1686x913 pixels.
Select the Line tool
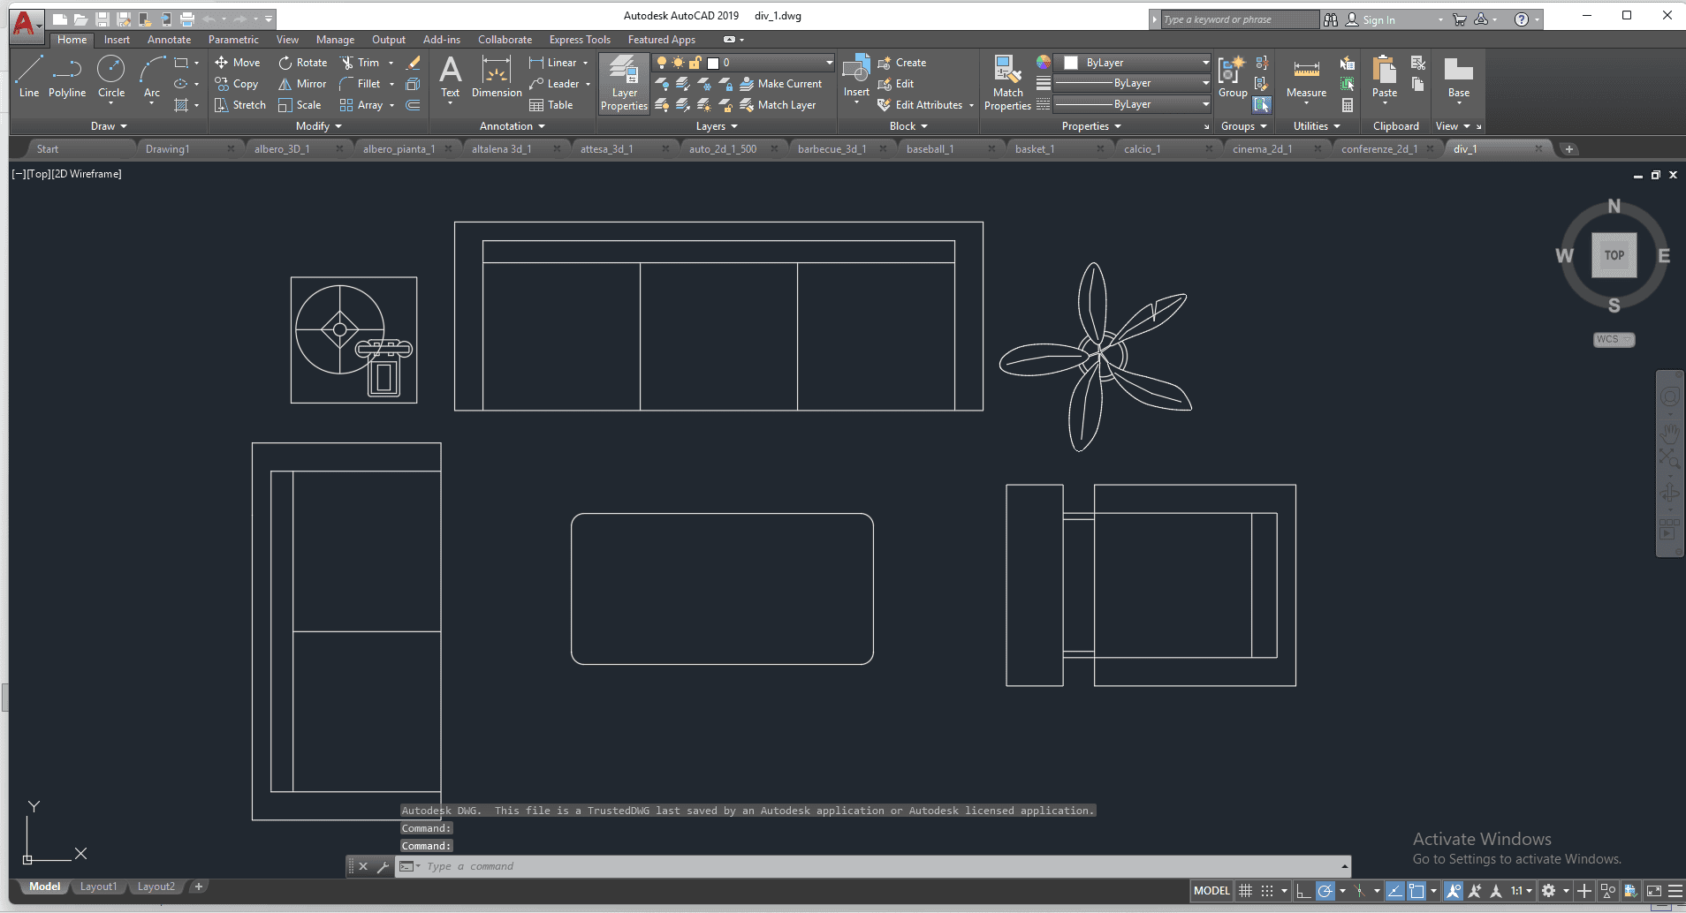click(x=29, y=79)
